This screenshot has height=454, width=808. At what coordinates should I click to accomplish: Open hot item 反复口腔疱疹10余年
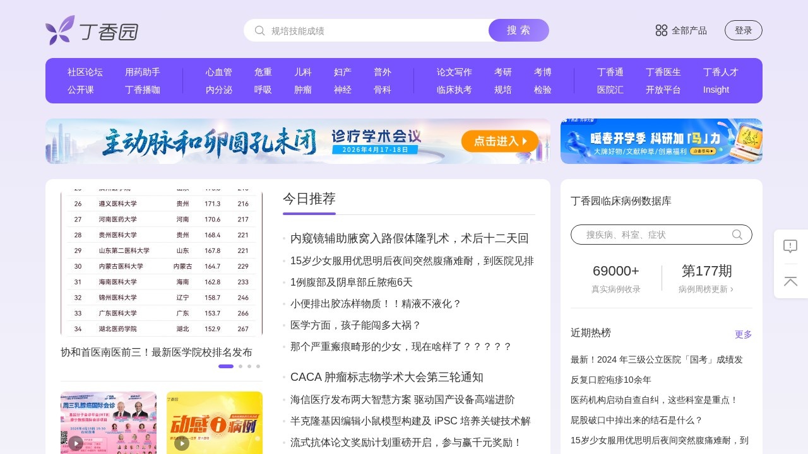[x=611, y=380]
